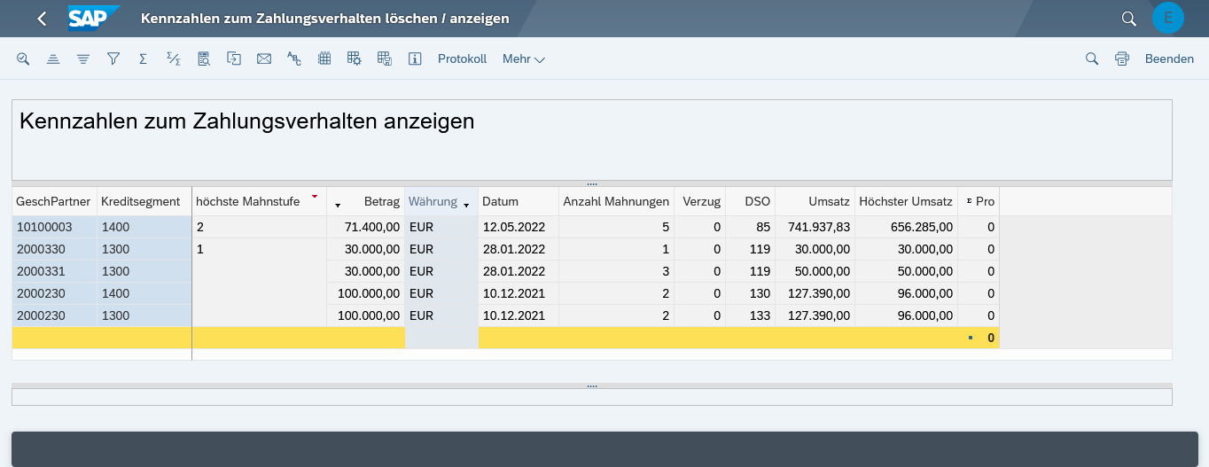Send the list by mail icon
This screenshot has height=467, width=1209.
point(263,58)
